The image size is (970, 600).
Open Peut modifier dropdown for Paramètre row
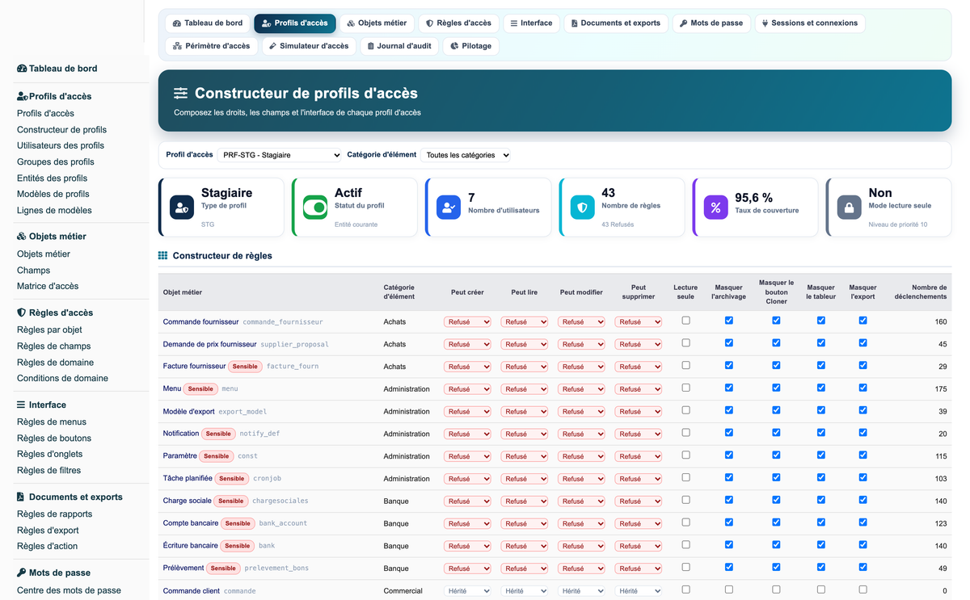(x=581, y=456)
